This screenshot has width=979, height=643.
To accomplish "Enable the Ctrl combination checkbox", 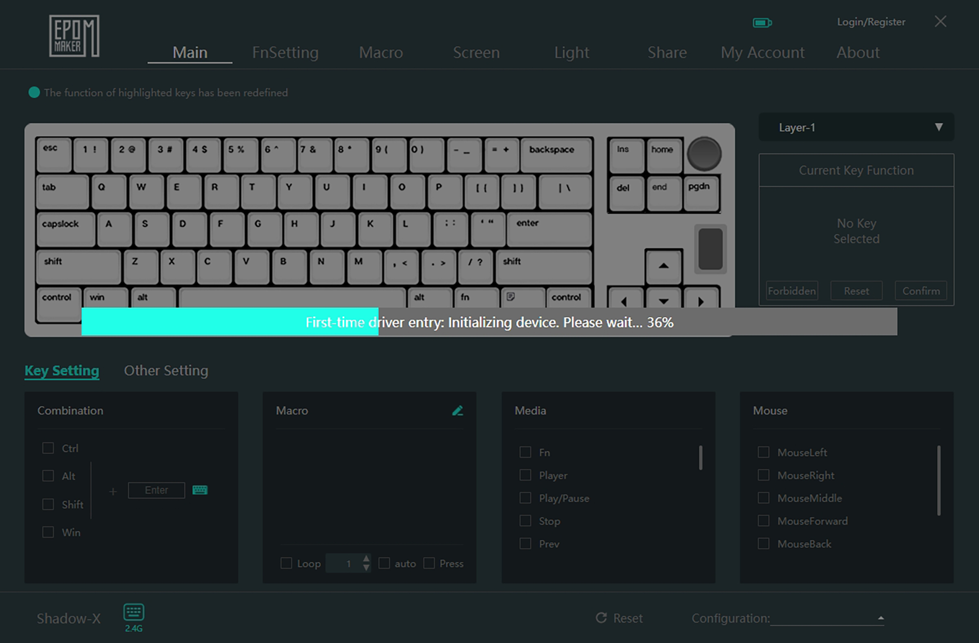I will pos(48,448).
